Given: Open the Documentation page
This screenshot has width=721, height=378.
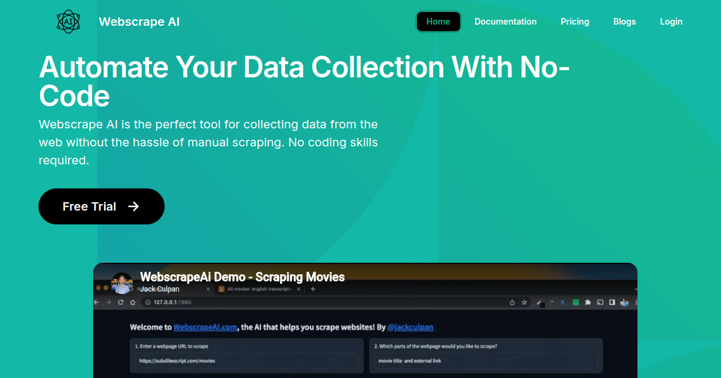Looking at the screenshot, I should tap(505, 22).
